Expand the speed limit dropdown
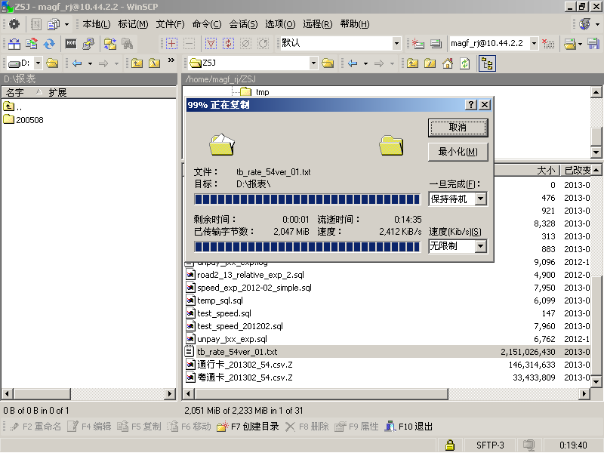Image resolution: width=604 pixels, height=453 pixels. [480, 246]
